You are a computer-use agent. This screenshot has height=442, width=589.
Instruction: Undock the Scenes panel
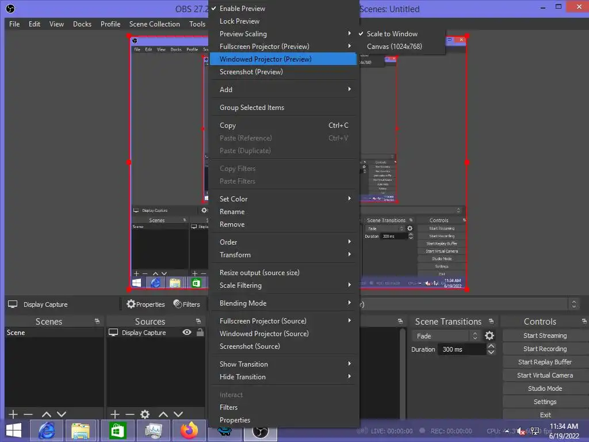pyautogui.click(x=97, y=321)
